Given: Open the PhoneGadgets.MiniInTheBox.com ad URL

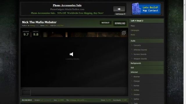Looking at the screenshot, I should 67,9.
